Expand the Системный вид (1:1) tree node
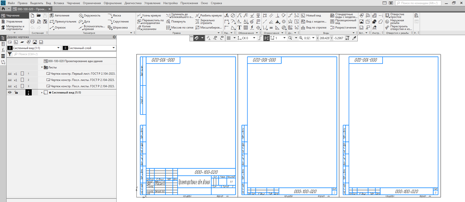This screenshot has width=465, height=202. point(41,93)
